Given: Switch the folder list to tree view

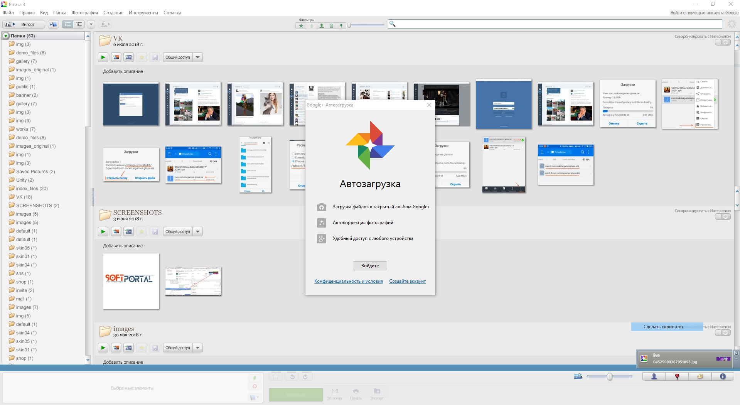Looking at the screenshot, I should 79,24.
